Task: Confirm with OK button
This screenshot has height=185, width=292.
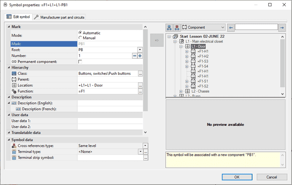Action: [x=237, y=177]
